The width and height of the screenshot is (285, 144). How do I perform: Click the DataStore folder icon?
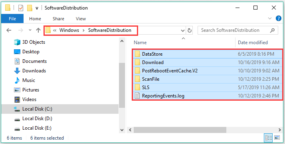click(137, 54)
